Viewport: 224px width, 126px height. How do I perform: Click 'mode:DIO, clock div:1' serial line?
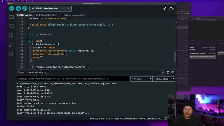click(x=31, y=87)
